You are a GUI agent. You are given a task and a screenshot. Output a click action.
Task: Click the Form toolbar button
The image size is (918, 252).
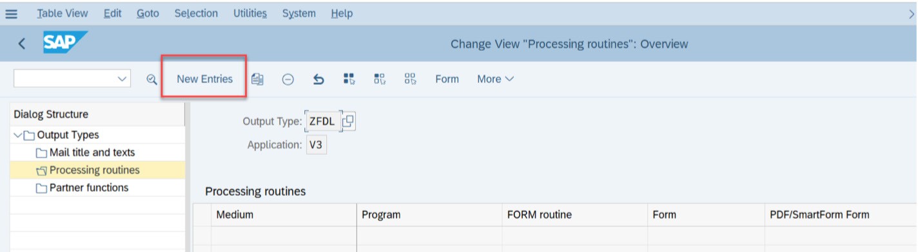coord(447,79)
